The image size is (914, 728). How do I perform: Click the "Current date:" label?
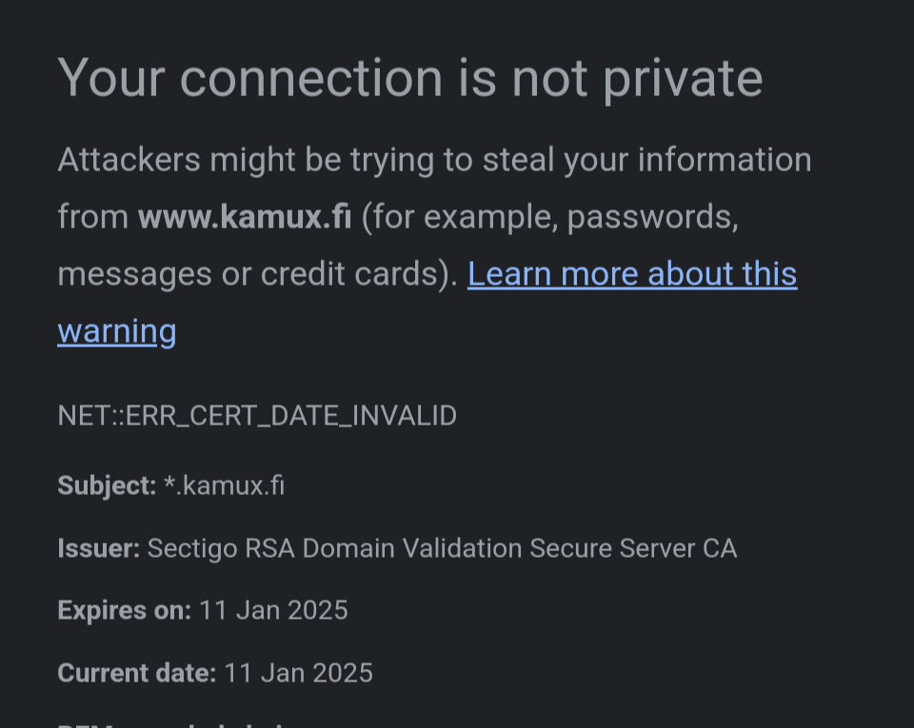[136, 673]
